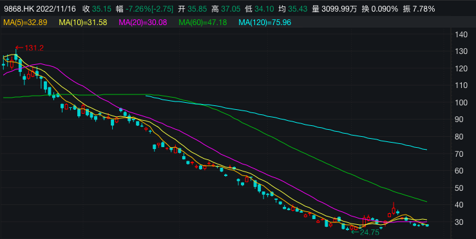Viewport: 476px width, 239px height.
Task: Click the 131.2 high price marker
Action: [x=30, y=48]
